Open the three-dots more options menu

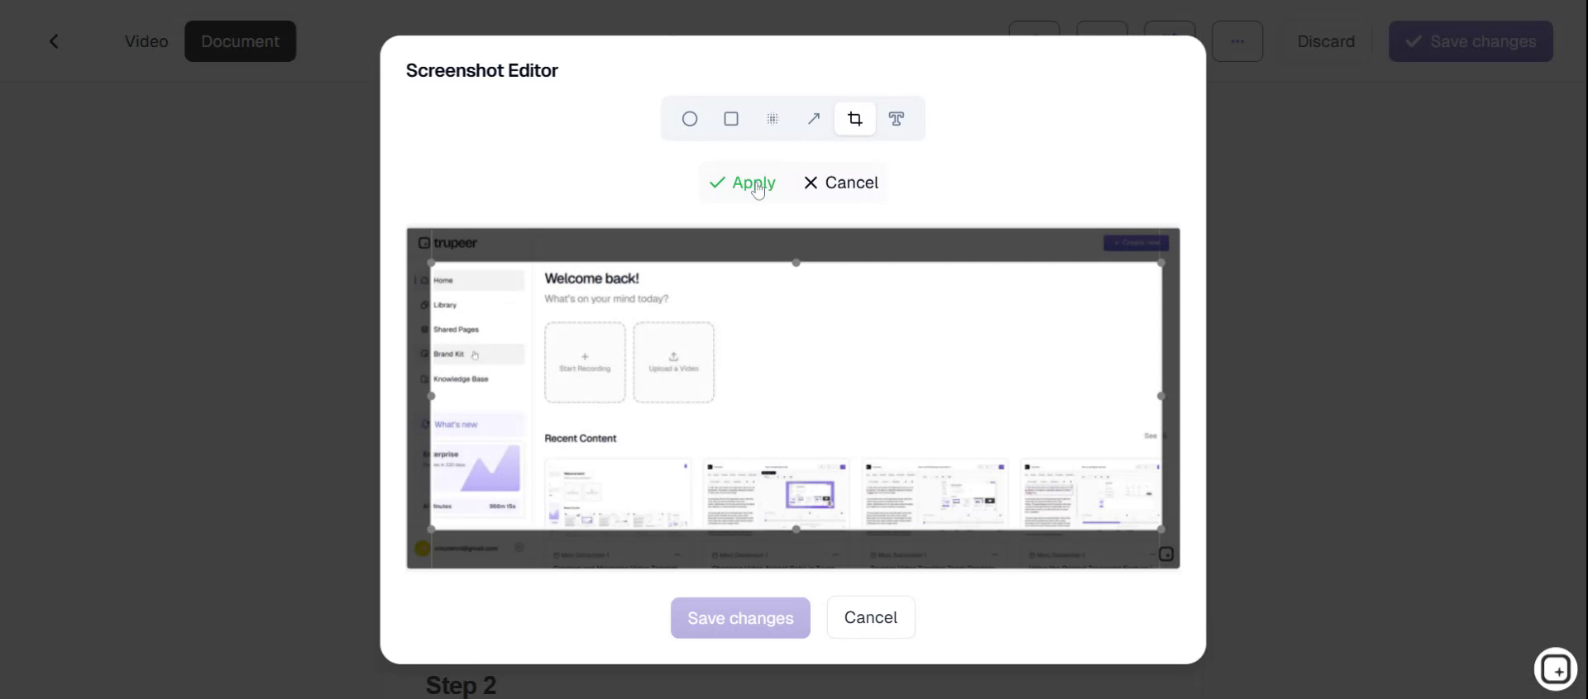click(1237, 41)
